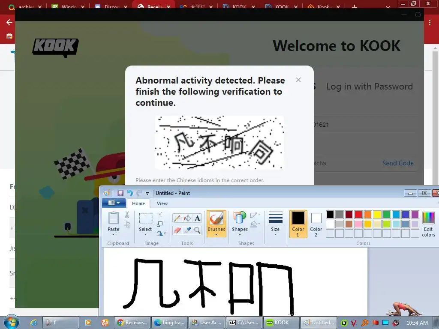The width and height of the screenshot is (439, 329).
Task: Click the clock showing 10:54 AM
Action: pyautogui.click(x=417, y=323)
